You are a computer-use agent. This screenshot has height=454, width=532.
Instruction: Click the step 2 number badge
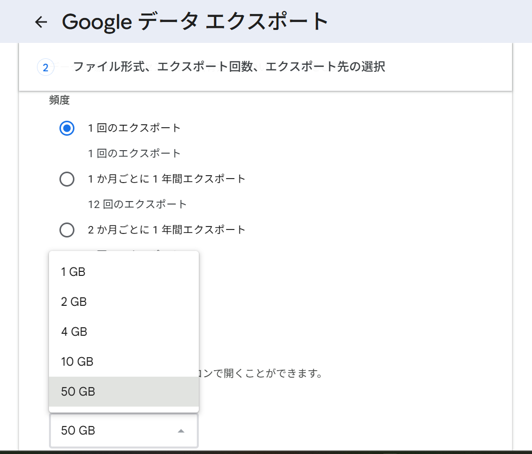pos(45,67)
